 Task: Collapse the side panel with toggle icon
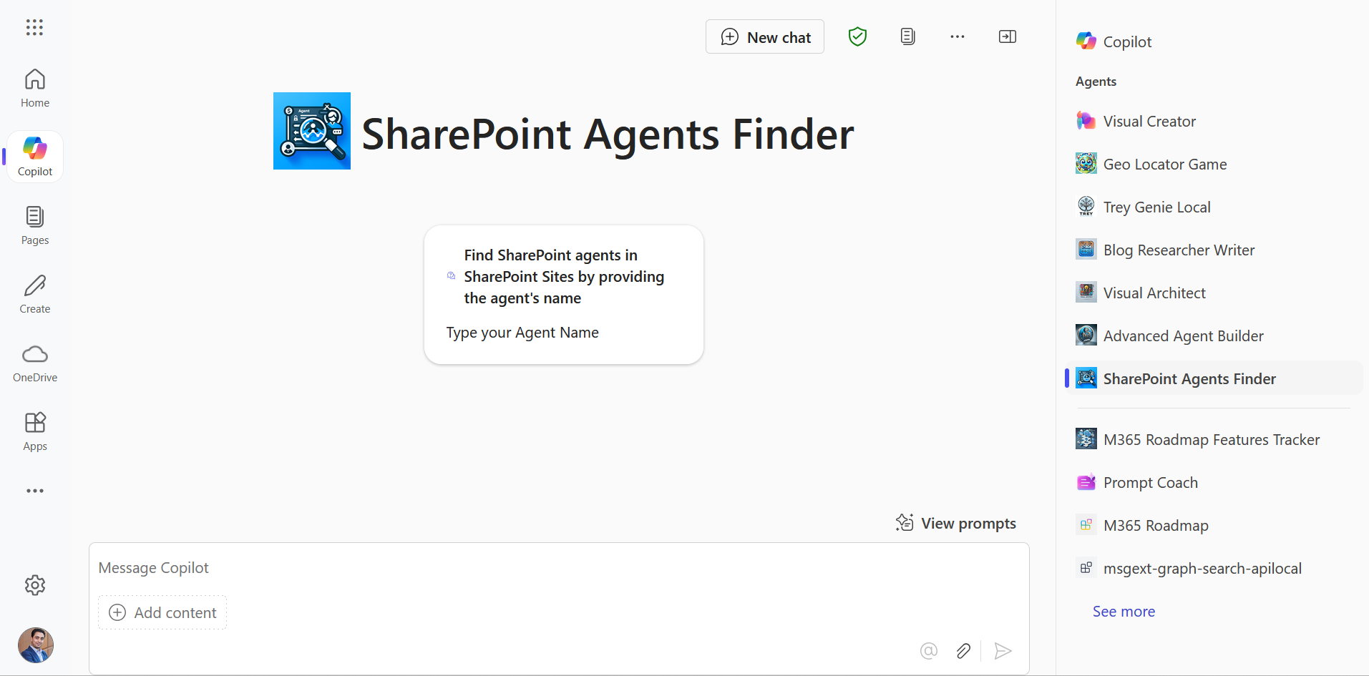tap(1008, 36)
